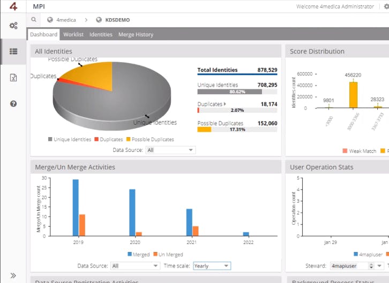Click the globe icon next to KDSDEMO
The width and height of the screenshot is (389, 283).
click(x=99, y=20)
